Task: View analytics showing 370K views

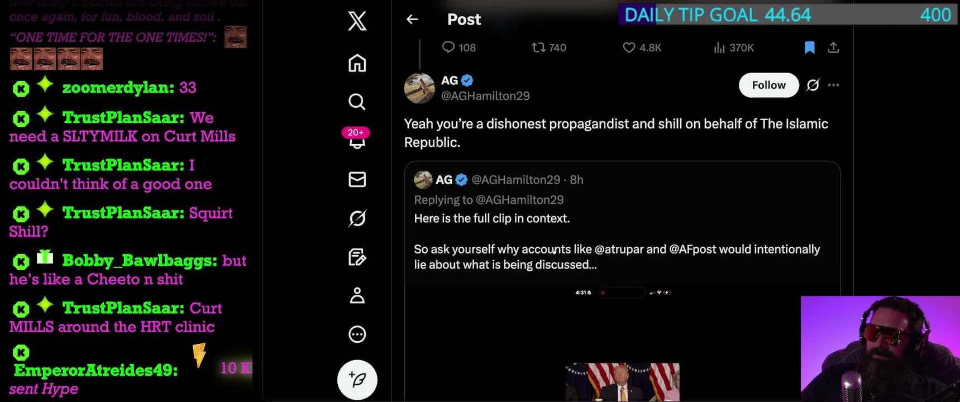Action: point(733,47)
